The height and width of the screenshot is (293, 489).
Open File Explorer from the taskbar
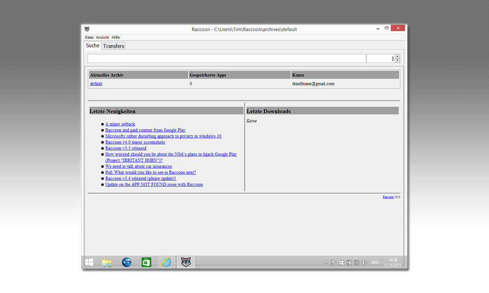(x=107, y=262)
